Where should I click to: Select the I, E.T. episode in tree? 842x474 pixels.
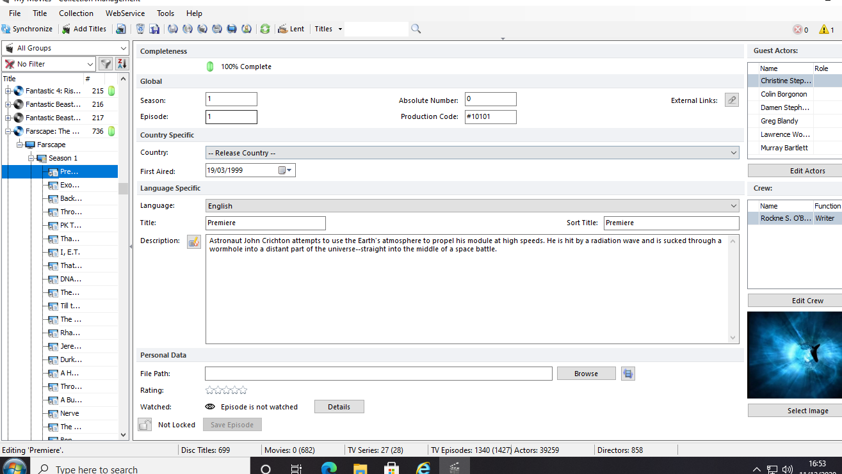69,252
